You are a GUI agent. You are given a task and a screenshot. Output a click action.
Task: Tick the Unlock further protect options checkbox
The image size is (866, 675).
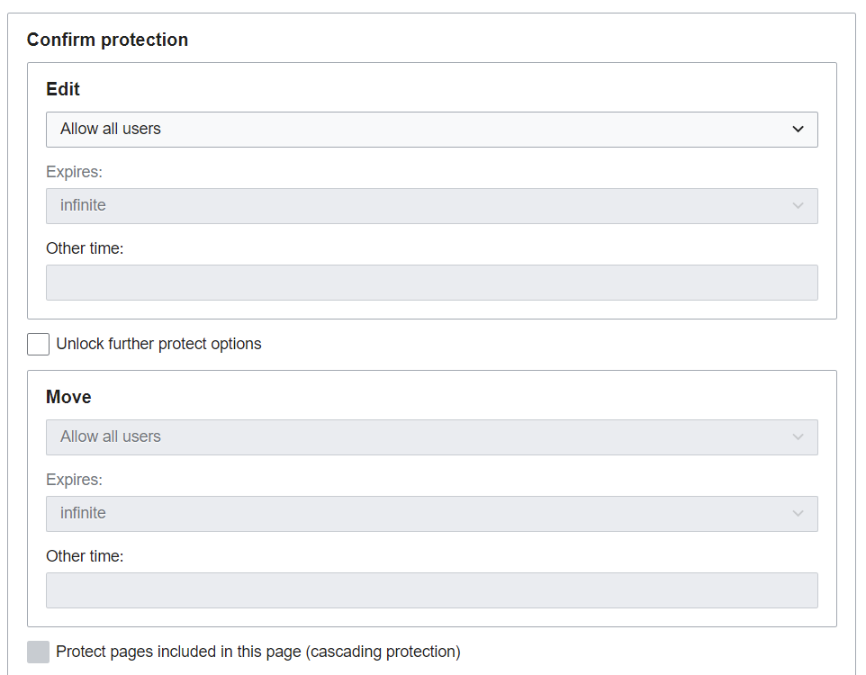(39, 344)
